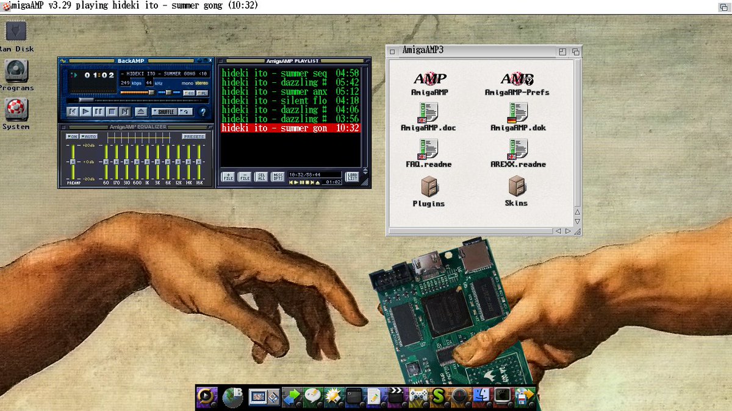
Task: Open the equalizer PRESETS menu
Action: [194, 136]
